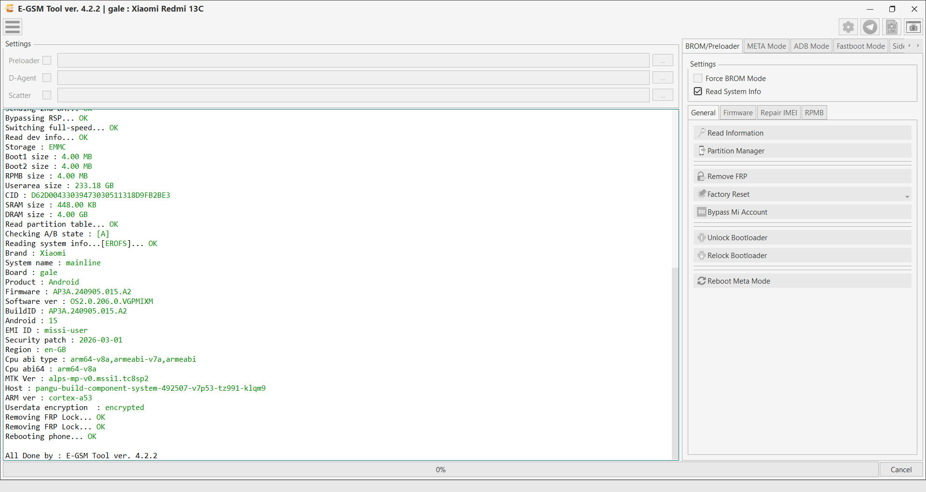
Task: Click the Preloader path field
Action: click(x=353, y=60)
